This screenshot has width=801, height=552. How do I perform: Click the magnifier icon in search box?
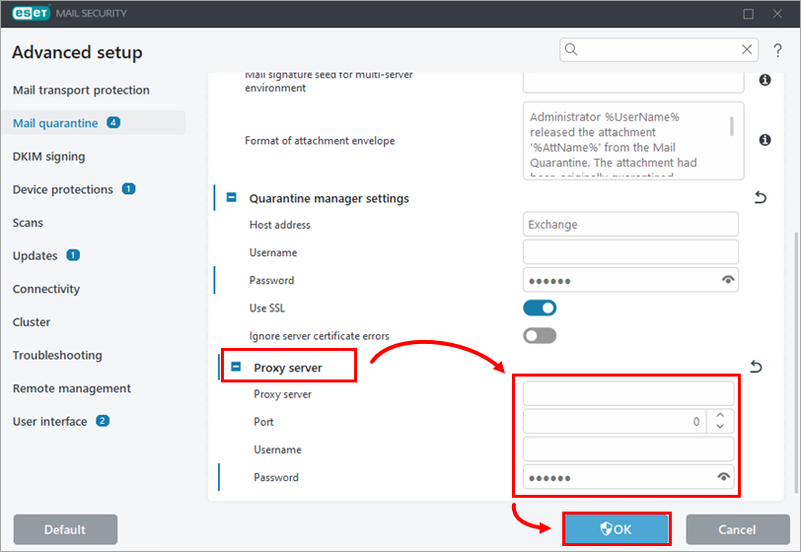pos(572,49)
